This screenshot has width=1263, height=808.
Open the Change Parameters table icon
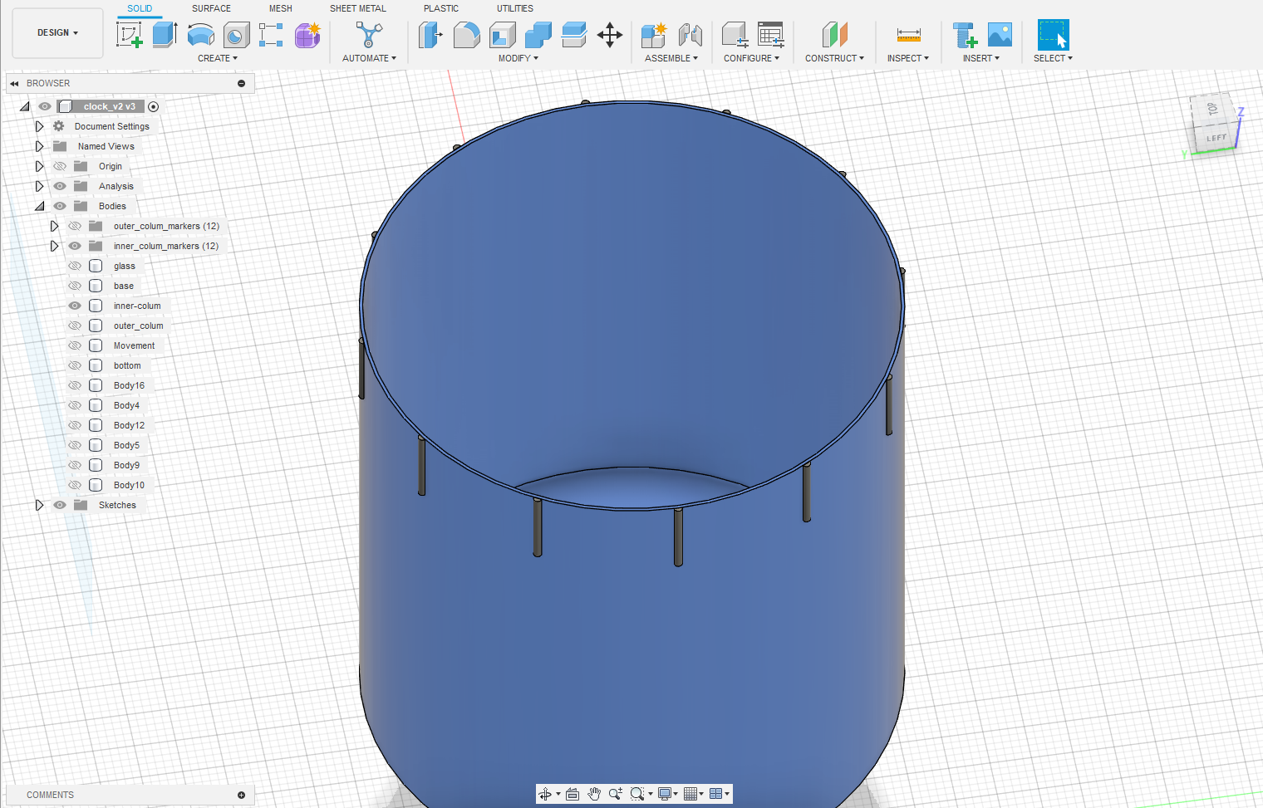click(770, 35)
